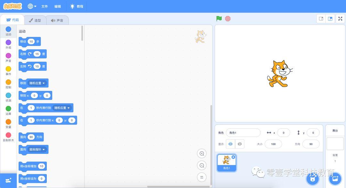Viewport: 346px width, 188px height.
Task: Switch to the 声音 tab
Action: click(57, 20)
